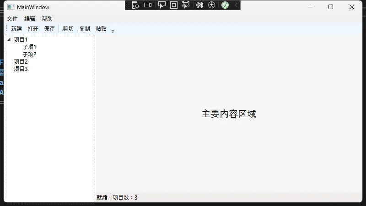The width and height of the screenshot is (366, 206).
Task: Click the video camera icon in debug toolbar
Action: (148, 5)
